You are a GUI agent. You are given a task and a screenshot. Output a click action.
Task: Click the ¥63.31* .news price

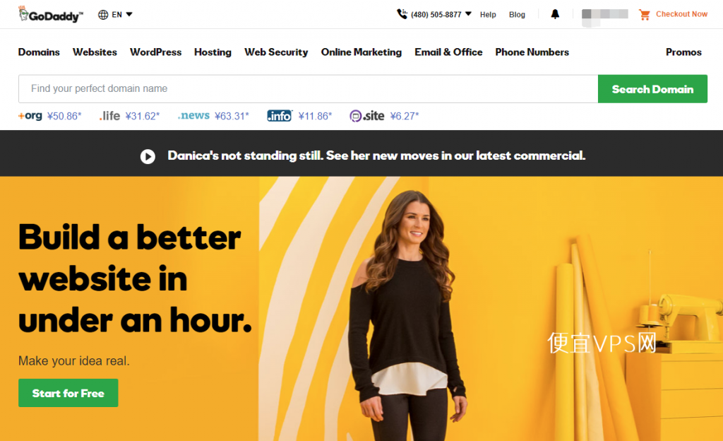pos(232,116)
